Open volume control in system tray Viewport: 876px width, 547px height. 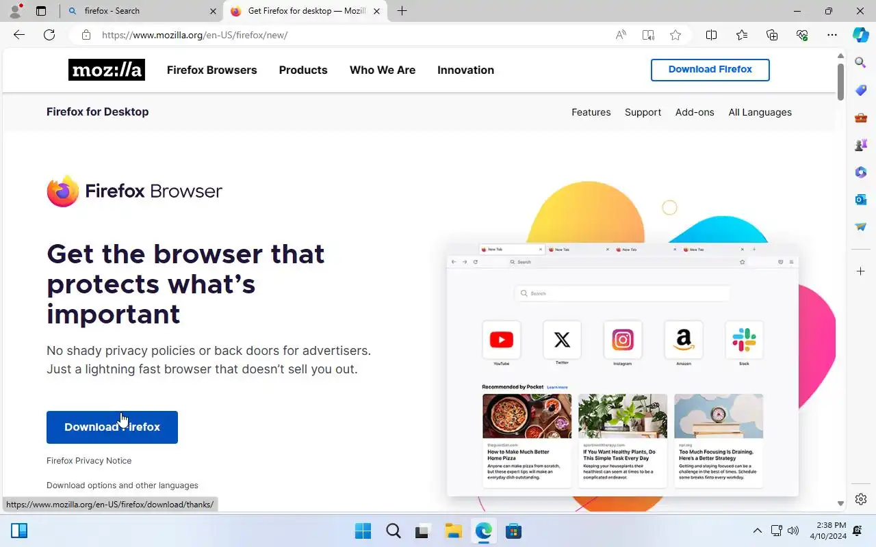[x=793, y=531]
